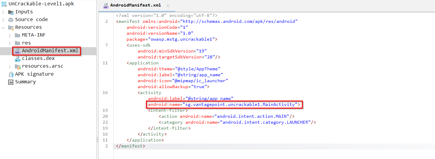Click the android:versionCode="1" line
Image resolution: width=435 pixels, height=159 pixels.
tap(157, 27)
